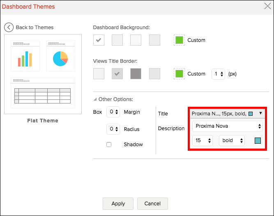Collapse the Other Options section

pyautogui.click(x=96, y=99)
